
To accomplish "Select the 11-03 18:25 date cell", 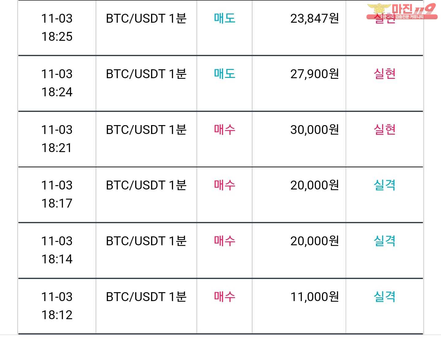I will coord(57,28).
